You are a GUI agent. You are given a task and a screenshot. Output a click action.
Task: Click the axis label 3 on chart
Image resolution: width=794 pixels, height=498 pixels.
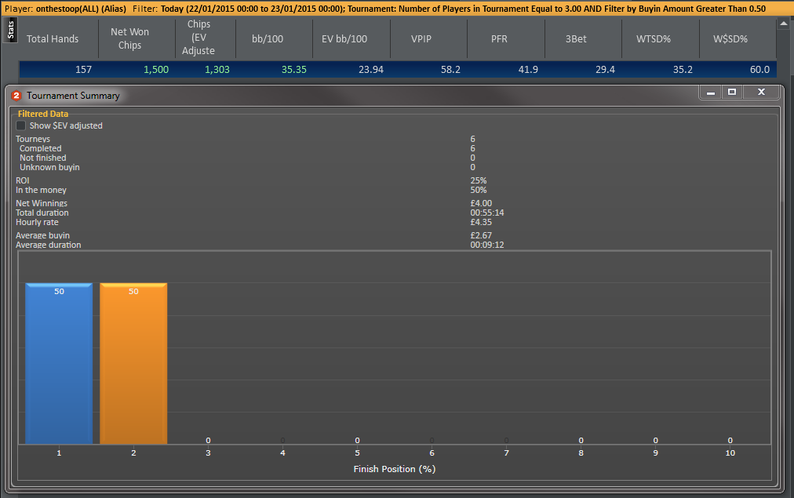pos(208,453)
